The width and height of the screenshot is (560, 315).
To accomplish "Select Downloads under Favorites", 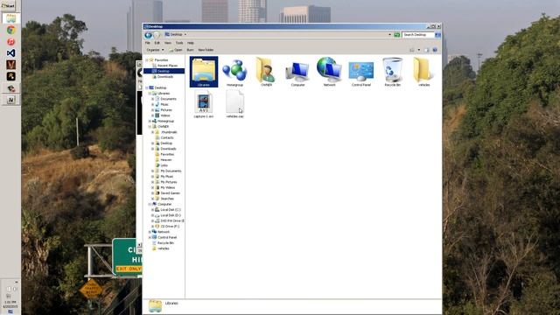I will click(163, 77).
